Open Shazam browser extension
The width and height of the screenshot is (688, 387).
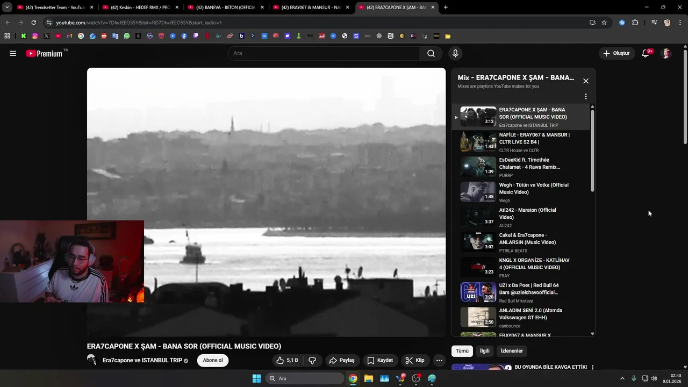pos(622,23)
